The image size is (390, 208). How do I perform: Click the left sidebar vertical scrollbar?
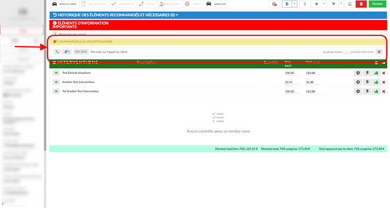[x=45, y=76]
